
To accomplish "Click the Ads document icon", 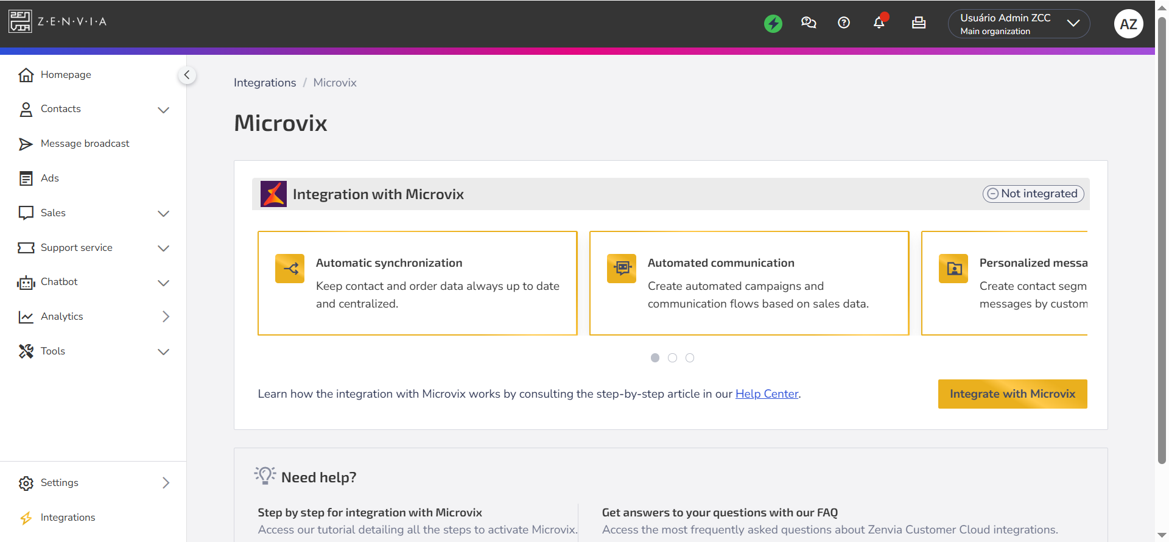I will 26,178.
